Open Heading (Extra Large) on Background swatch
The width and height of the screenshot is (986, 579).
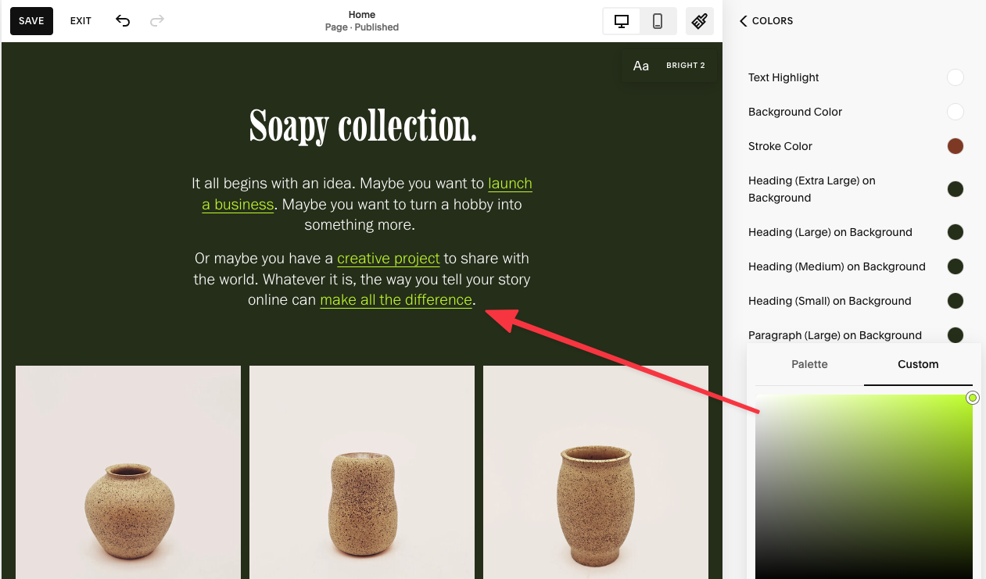tap(956, 189)
